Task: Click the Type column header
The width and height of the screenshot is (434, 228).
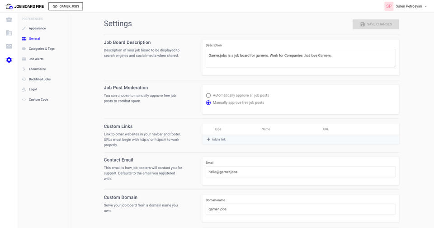Action: (x=218, y=129)
